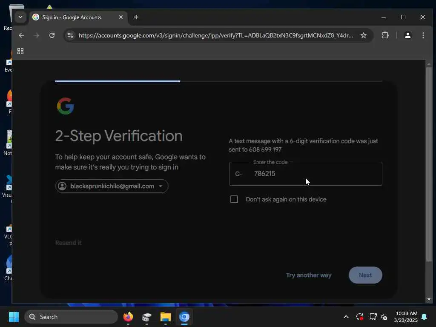Open Firefox from the taskbar
436x327 pixels.
point(128,317)
